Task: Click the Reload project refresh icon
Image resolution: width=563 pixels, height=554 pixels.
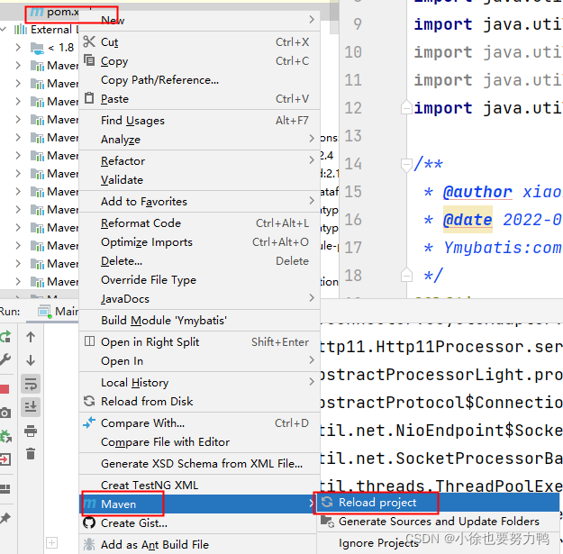Action: (327, 502)
